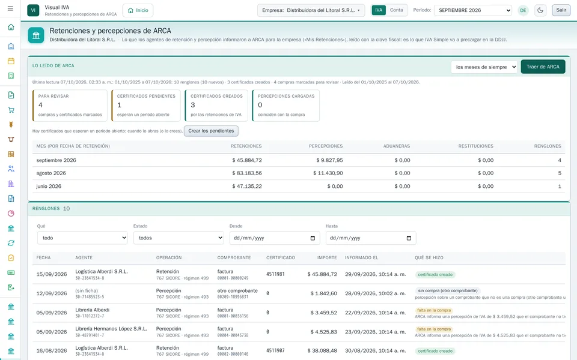Viewport: 577px width, 360px height.
Task: Click the document export arrow sidebar icon
Action: pos(11,287)
